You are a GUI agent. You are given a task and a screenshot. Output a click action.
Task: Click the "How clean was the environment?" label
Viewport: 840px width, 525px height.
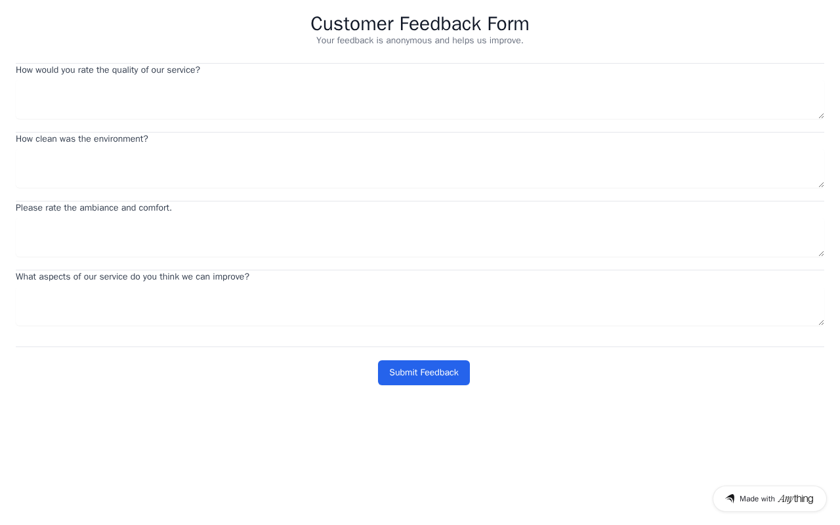coord(82,139)
